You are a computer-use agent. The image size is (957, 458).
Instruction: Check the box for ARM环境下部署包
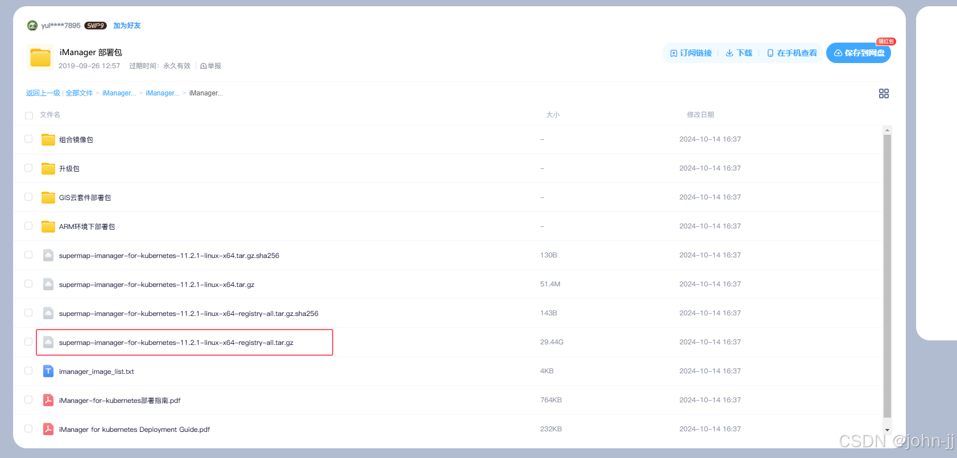click(x=28, y=226)
